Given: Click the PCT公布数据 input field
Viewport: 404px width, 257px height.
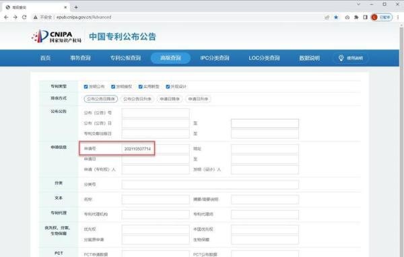Looking at the screenshot, I should tap(265, 254).
